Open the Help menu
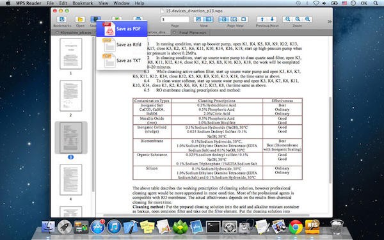This screenshot has height=240, width=384. [140, 3]
